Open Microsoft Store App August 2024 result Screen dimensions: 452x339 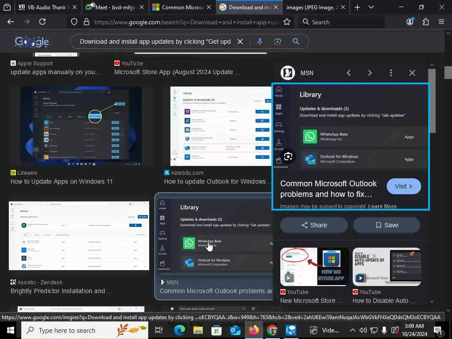pyautogui.click(x=177, y=72)
